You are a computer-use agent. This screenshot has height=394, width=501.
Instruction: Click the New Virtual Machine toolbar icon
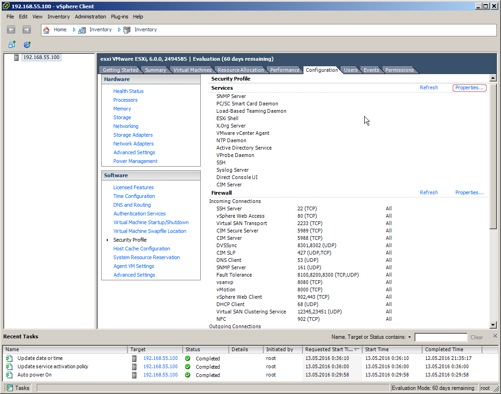coord(12,45)
